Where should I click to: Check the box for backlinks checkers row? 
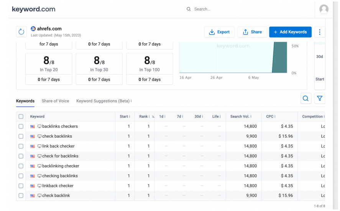coord(21,127)
